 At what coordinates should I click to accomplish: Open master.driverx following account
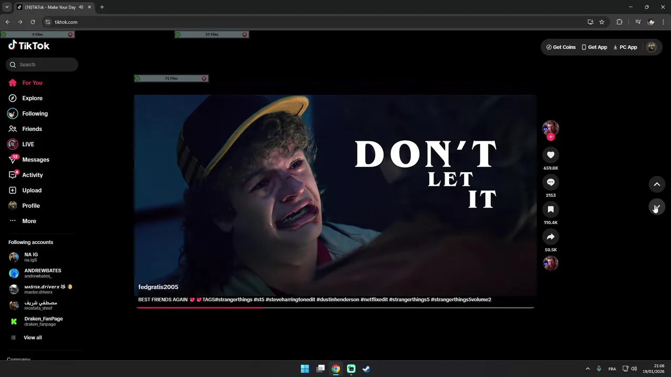click(x=42, y=289)
